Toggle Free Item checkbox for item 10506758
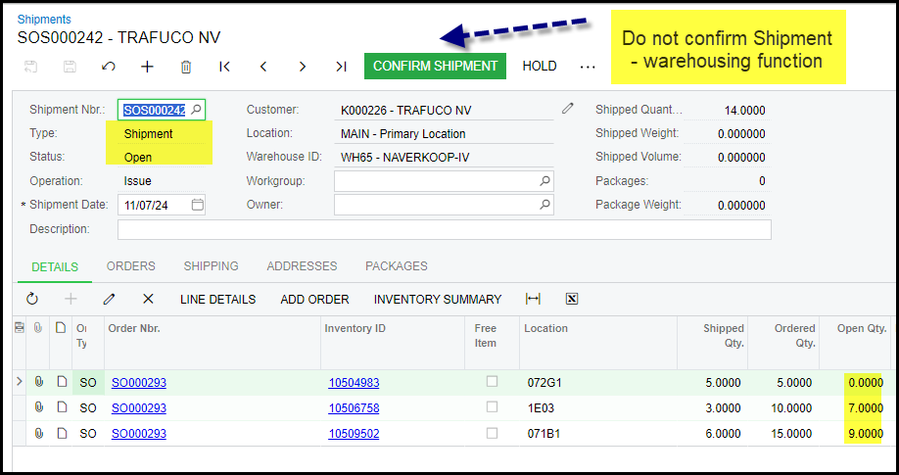 tap(492, 407)
